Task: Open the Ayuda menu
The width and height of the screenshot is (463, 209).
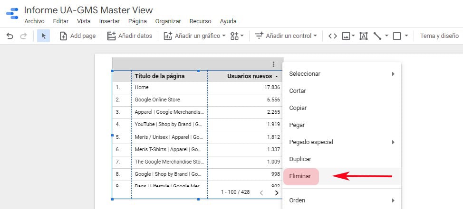Action: pyautogui.click(x=228, y=21)
